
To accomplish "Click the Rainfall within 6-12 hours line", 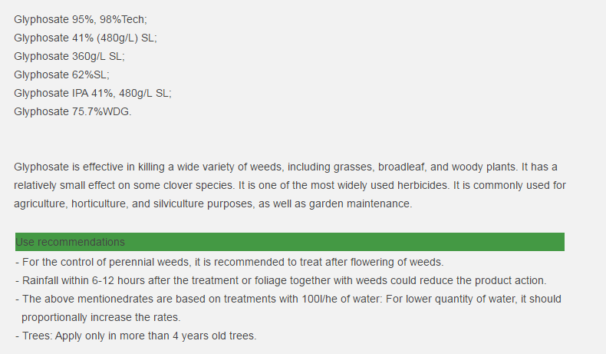I will (281, 280).
